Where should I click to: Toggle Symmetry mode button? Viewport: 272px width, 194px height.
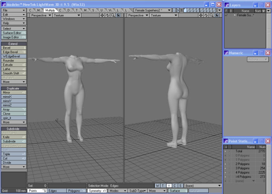[97, 191]
